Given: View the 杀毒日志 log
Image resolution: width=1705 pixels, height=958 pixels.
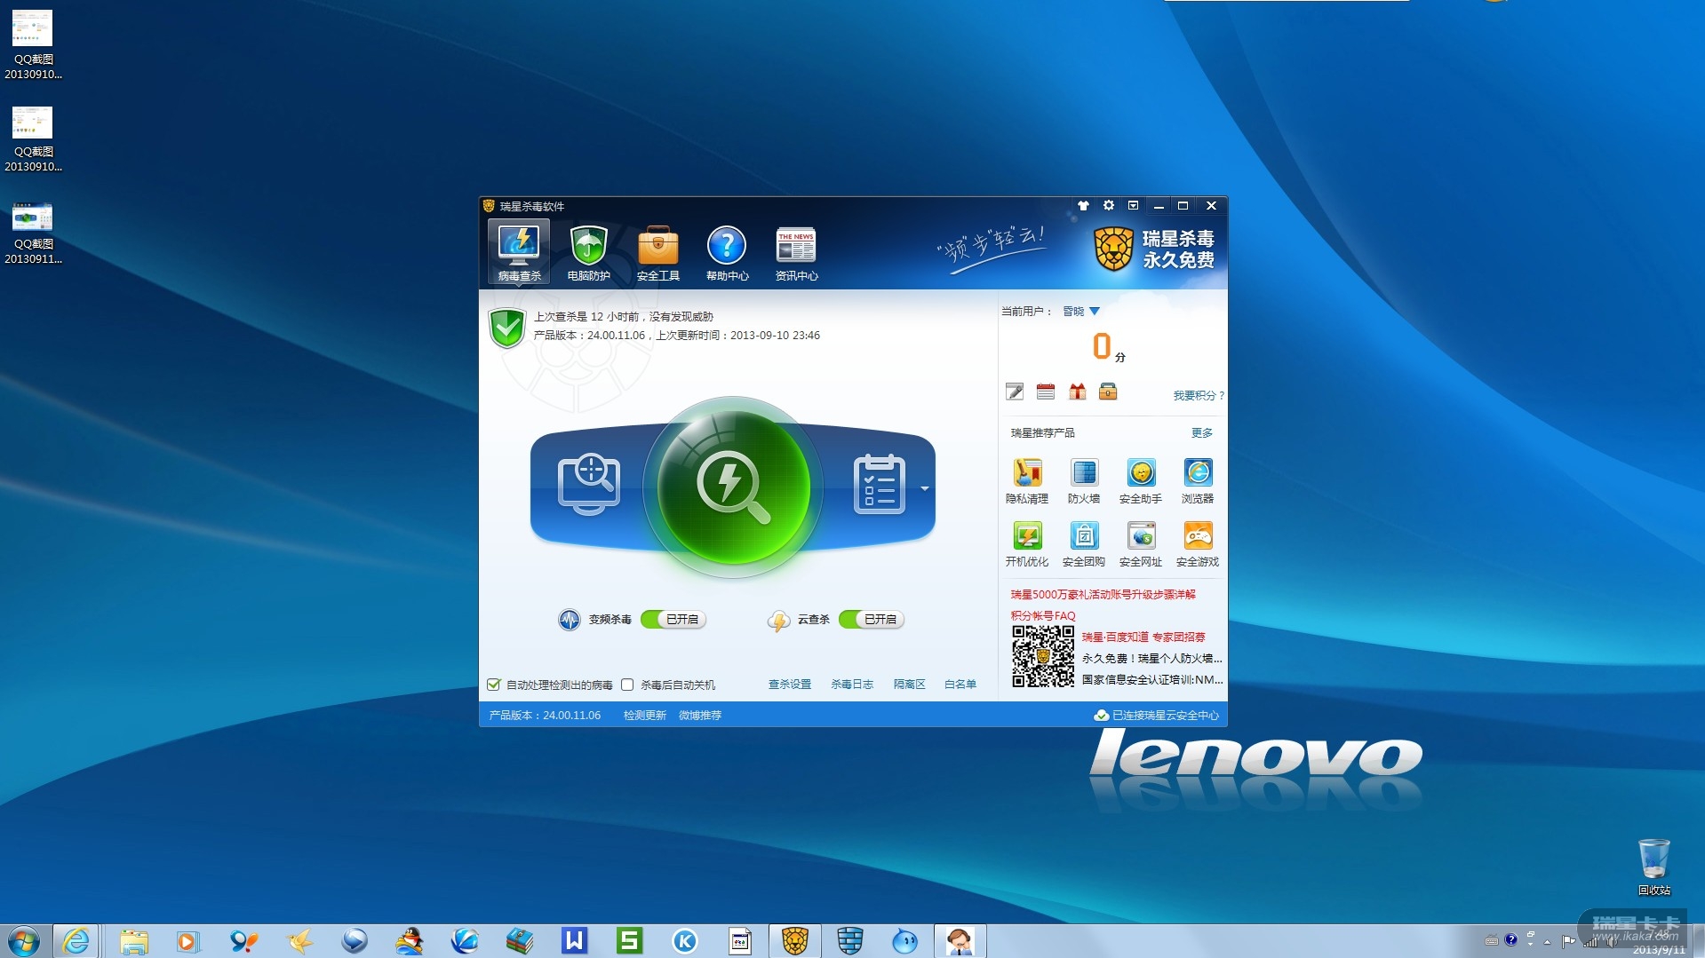Looking at the screenshot, I should [852, 685].
